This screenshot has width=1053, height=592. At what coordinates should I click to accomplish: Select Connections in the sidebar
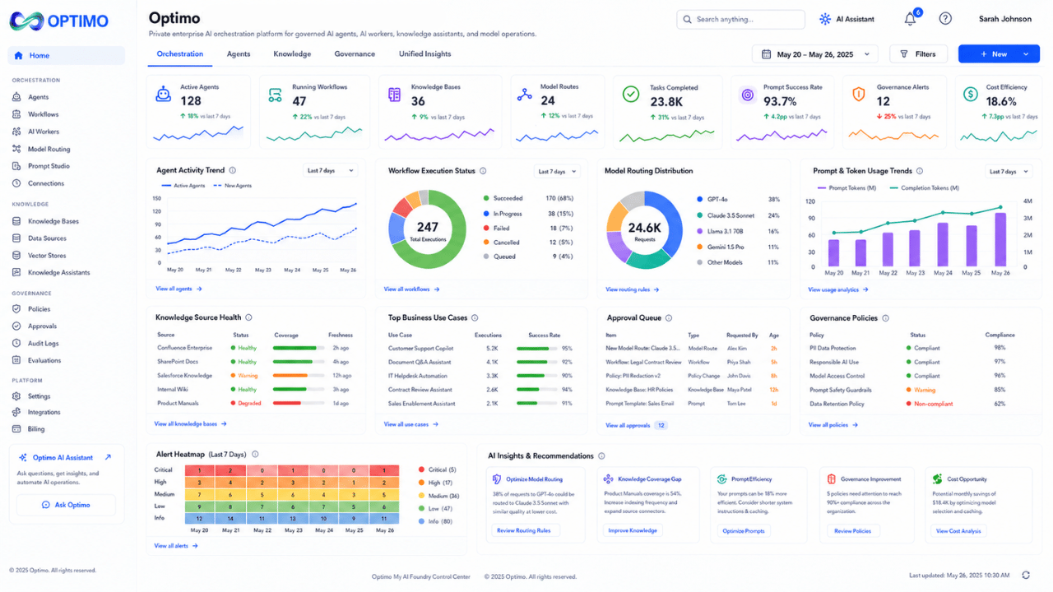[x=45, y=183]
